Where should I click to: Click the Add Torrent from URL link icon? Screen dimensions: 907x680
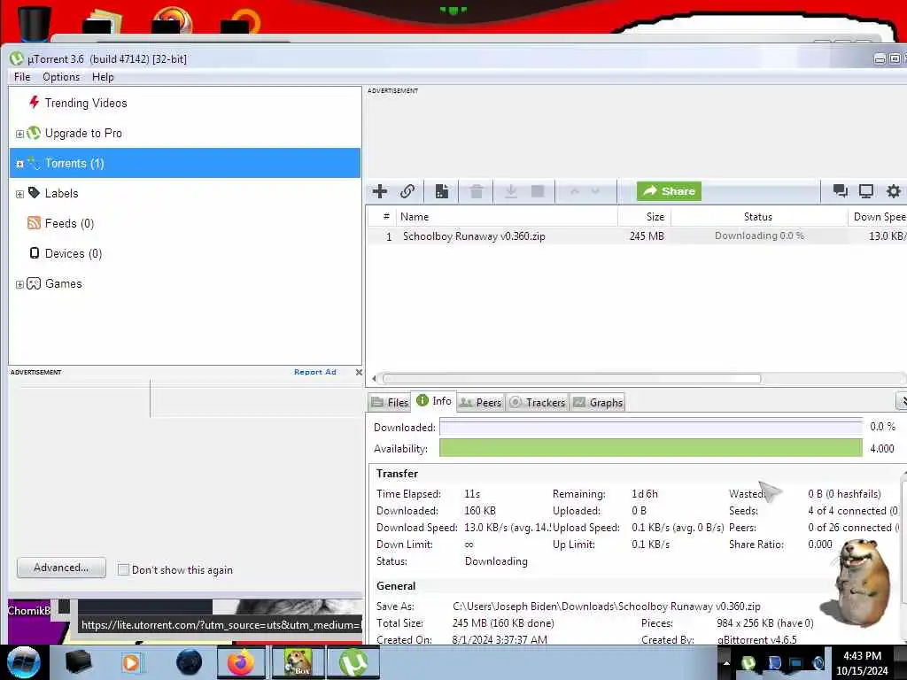(x=407, y=191)
